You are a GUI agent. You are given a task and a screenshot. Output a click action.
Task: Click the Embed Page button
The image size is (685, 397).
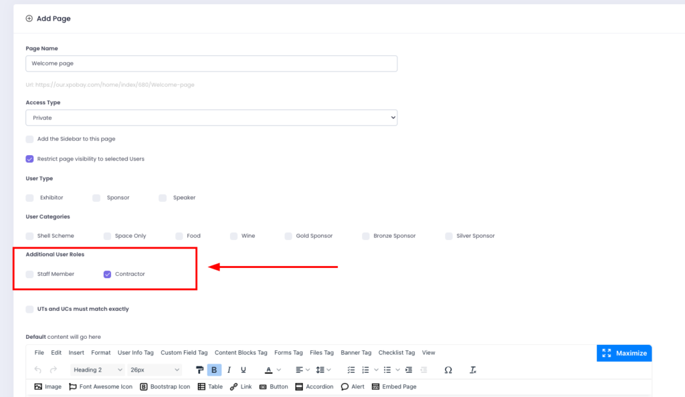[394, 386]
